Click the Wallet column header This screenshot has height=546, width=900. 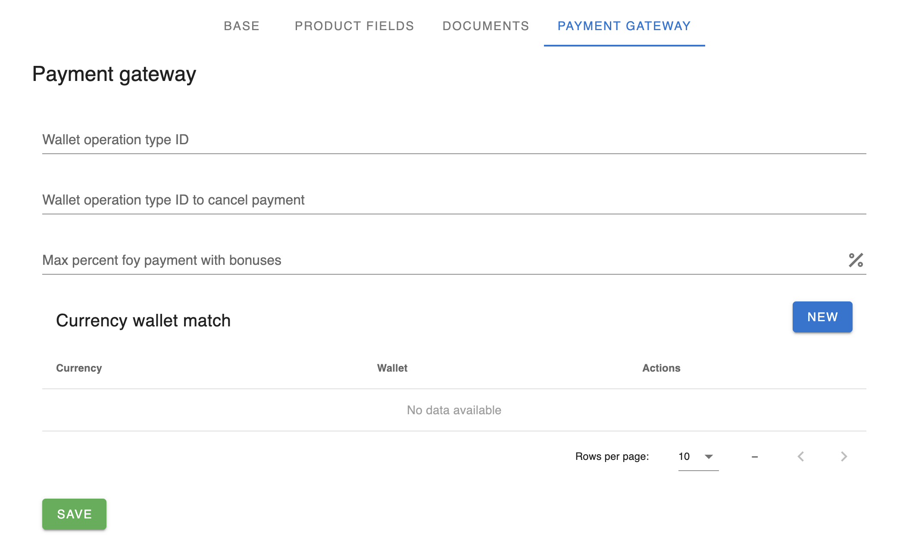click(x=392, y=368)
